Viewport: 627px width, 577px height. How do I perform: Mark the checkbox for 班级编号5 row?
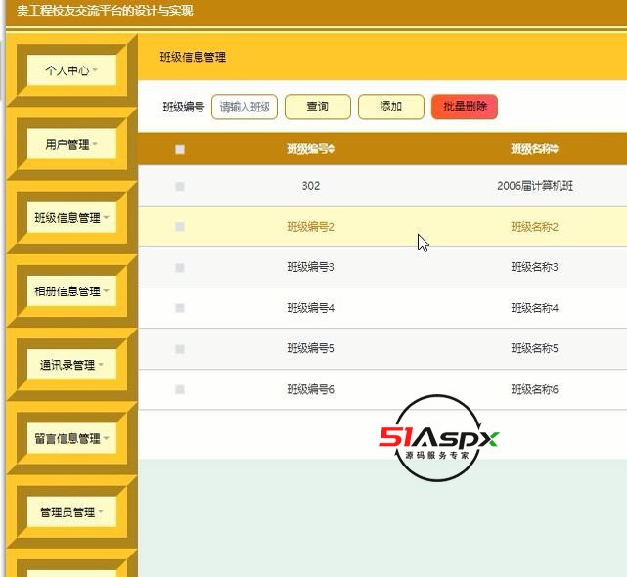tap(180, 349)
